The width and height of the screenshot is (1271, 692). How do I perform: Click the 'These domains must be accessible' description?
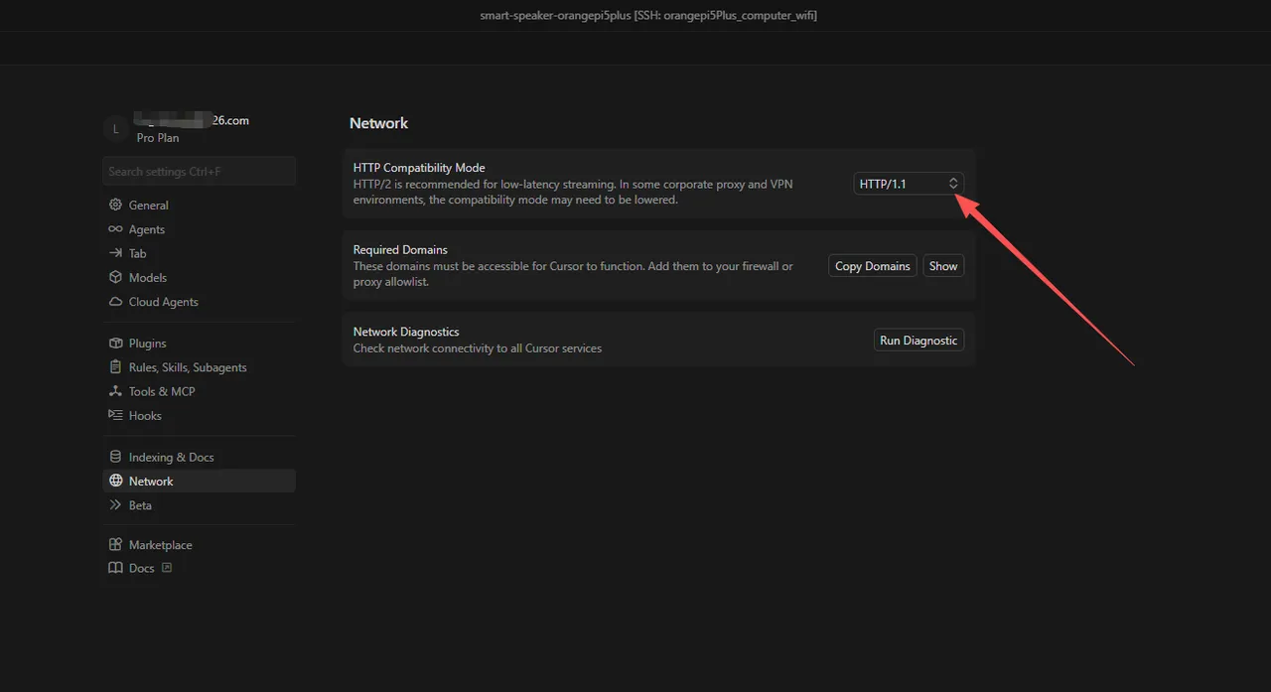coord(573,274)
